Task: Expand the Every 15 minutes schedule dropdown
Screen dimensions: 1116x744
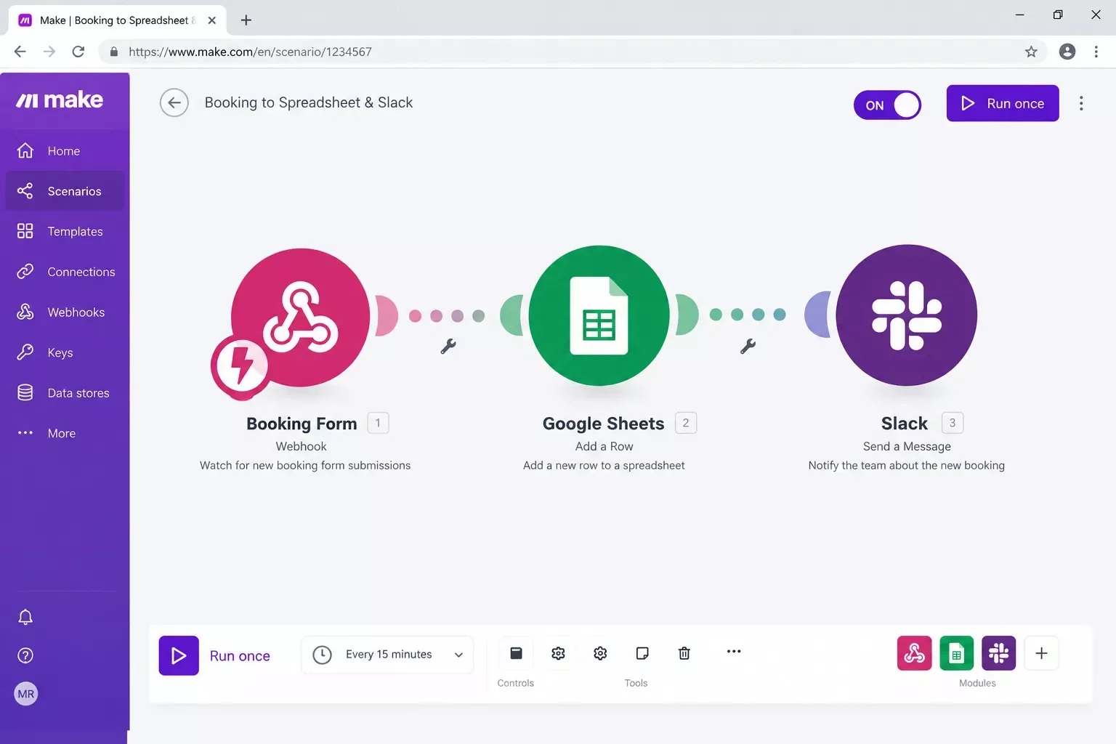Action: [387, 655]
